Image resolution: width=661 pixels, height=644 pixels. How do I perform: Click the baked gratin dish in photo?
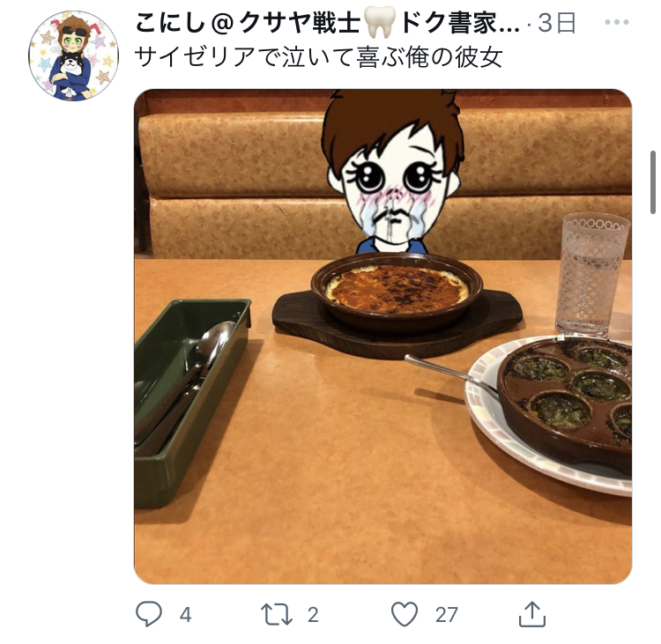[397, 291]
